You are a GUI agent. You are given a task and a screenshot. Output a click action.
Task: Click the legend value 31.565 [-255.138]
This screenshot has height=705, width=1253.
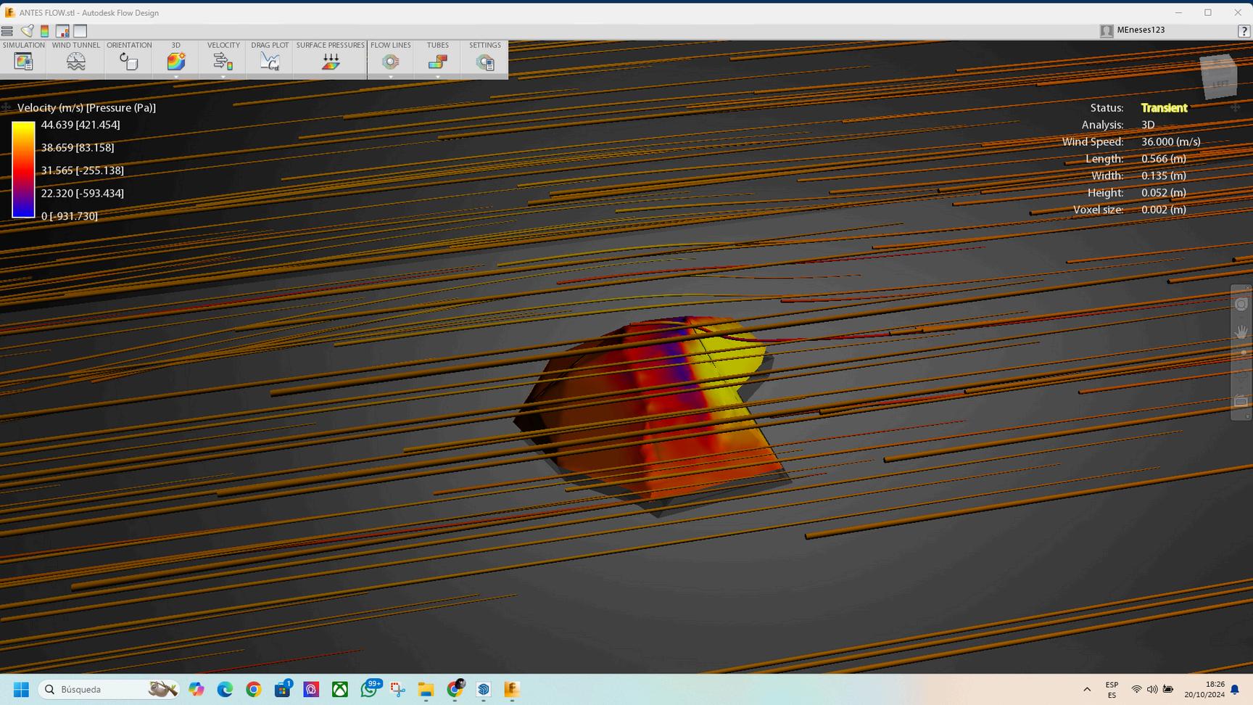83,170
